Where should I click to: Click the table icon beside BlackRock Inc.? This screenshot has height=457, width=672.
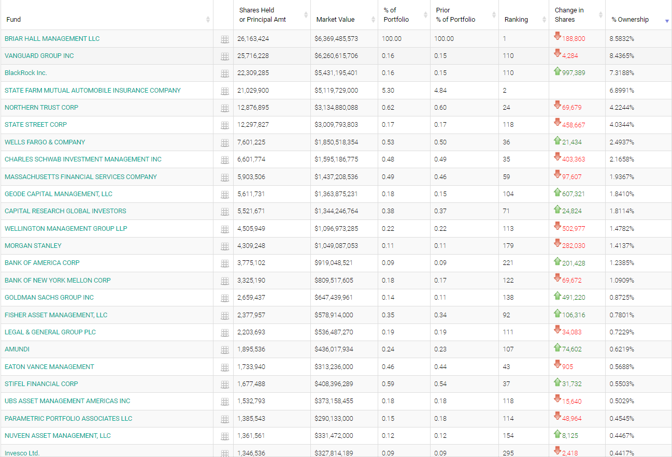click(224, 73)
